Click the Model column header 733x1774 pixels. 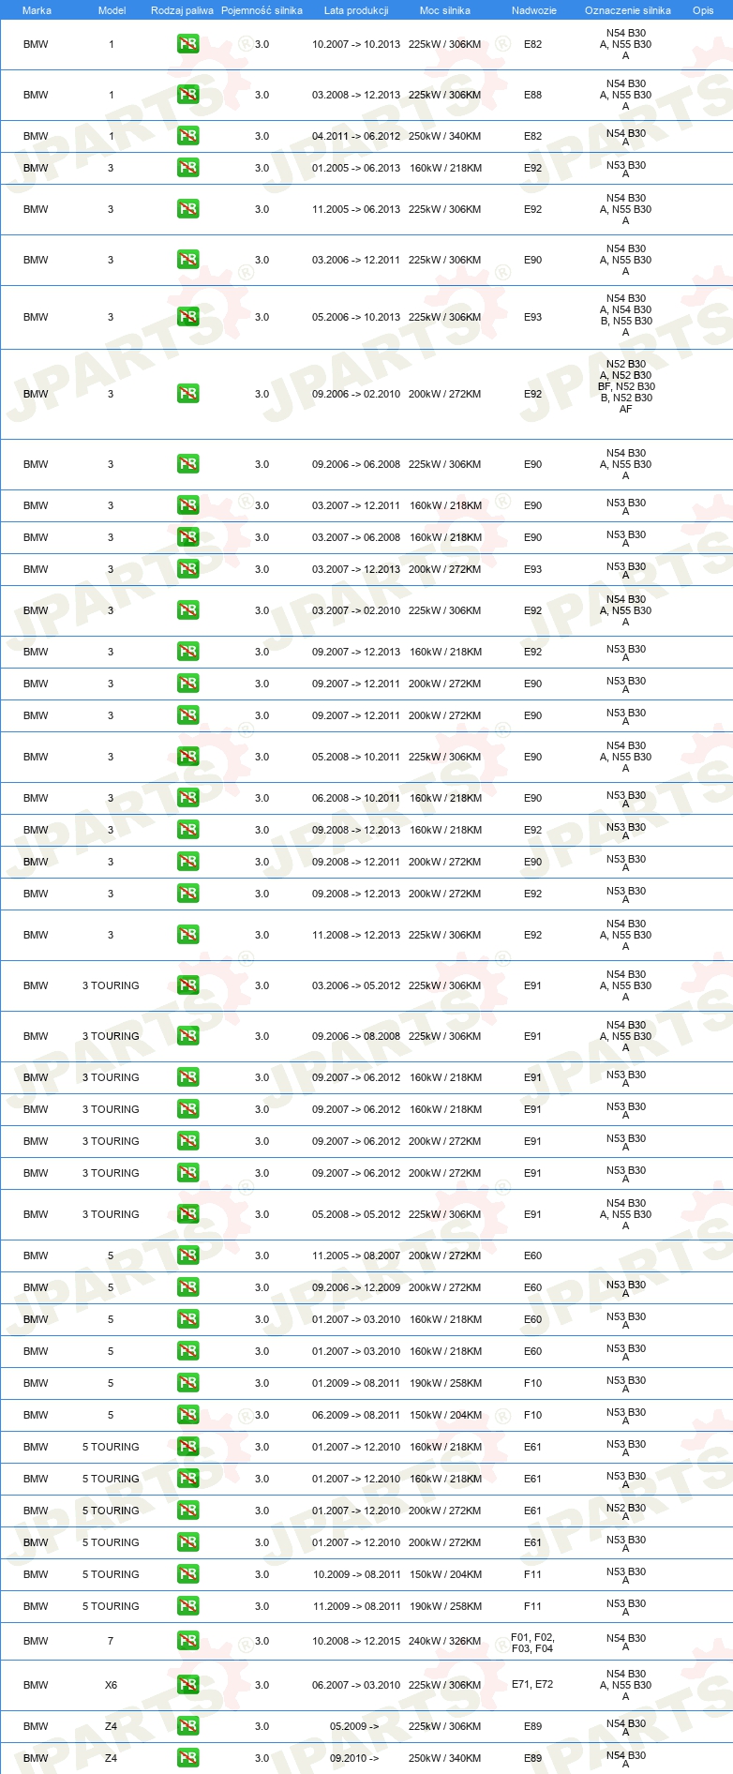112,10
